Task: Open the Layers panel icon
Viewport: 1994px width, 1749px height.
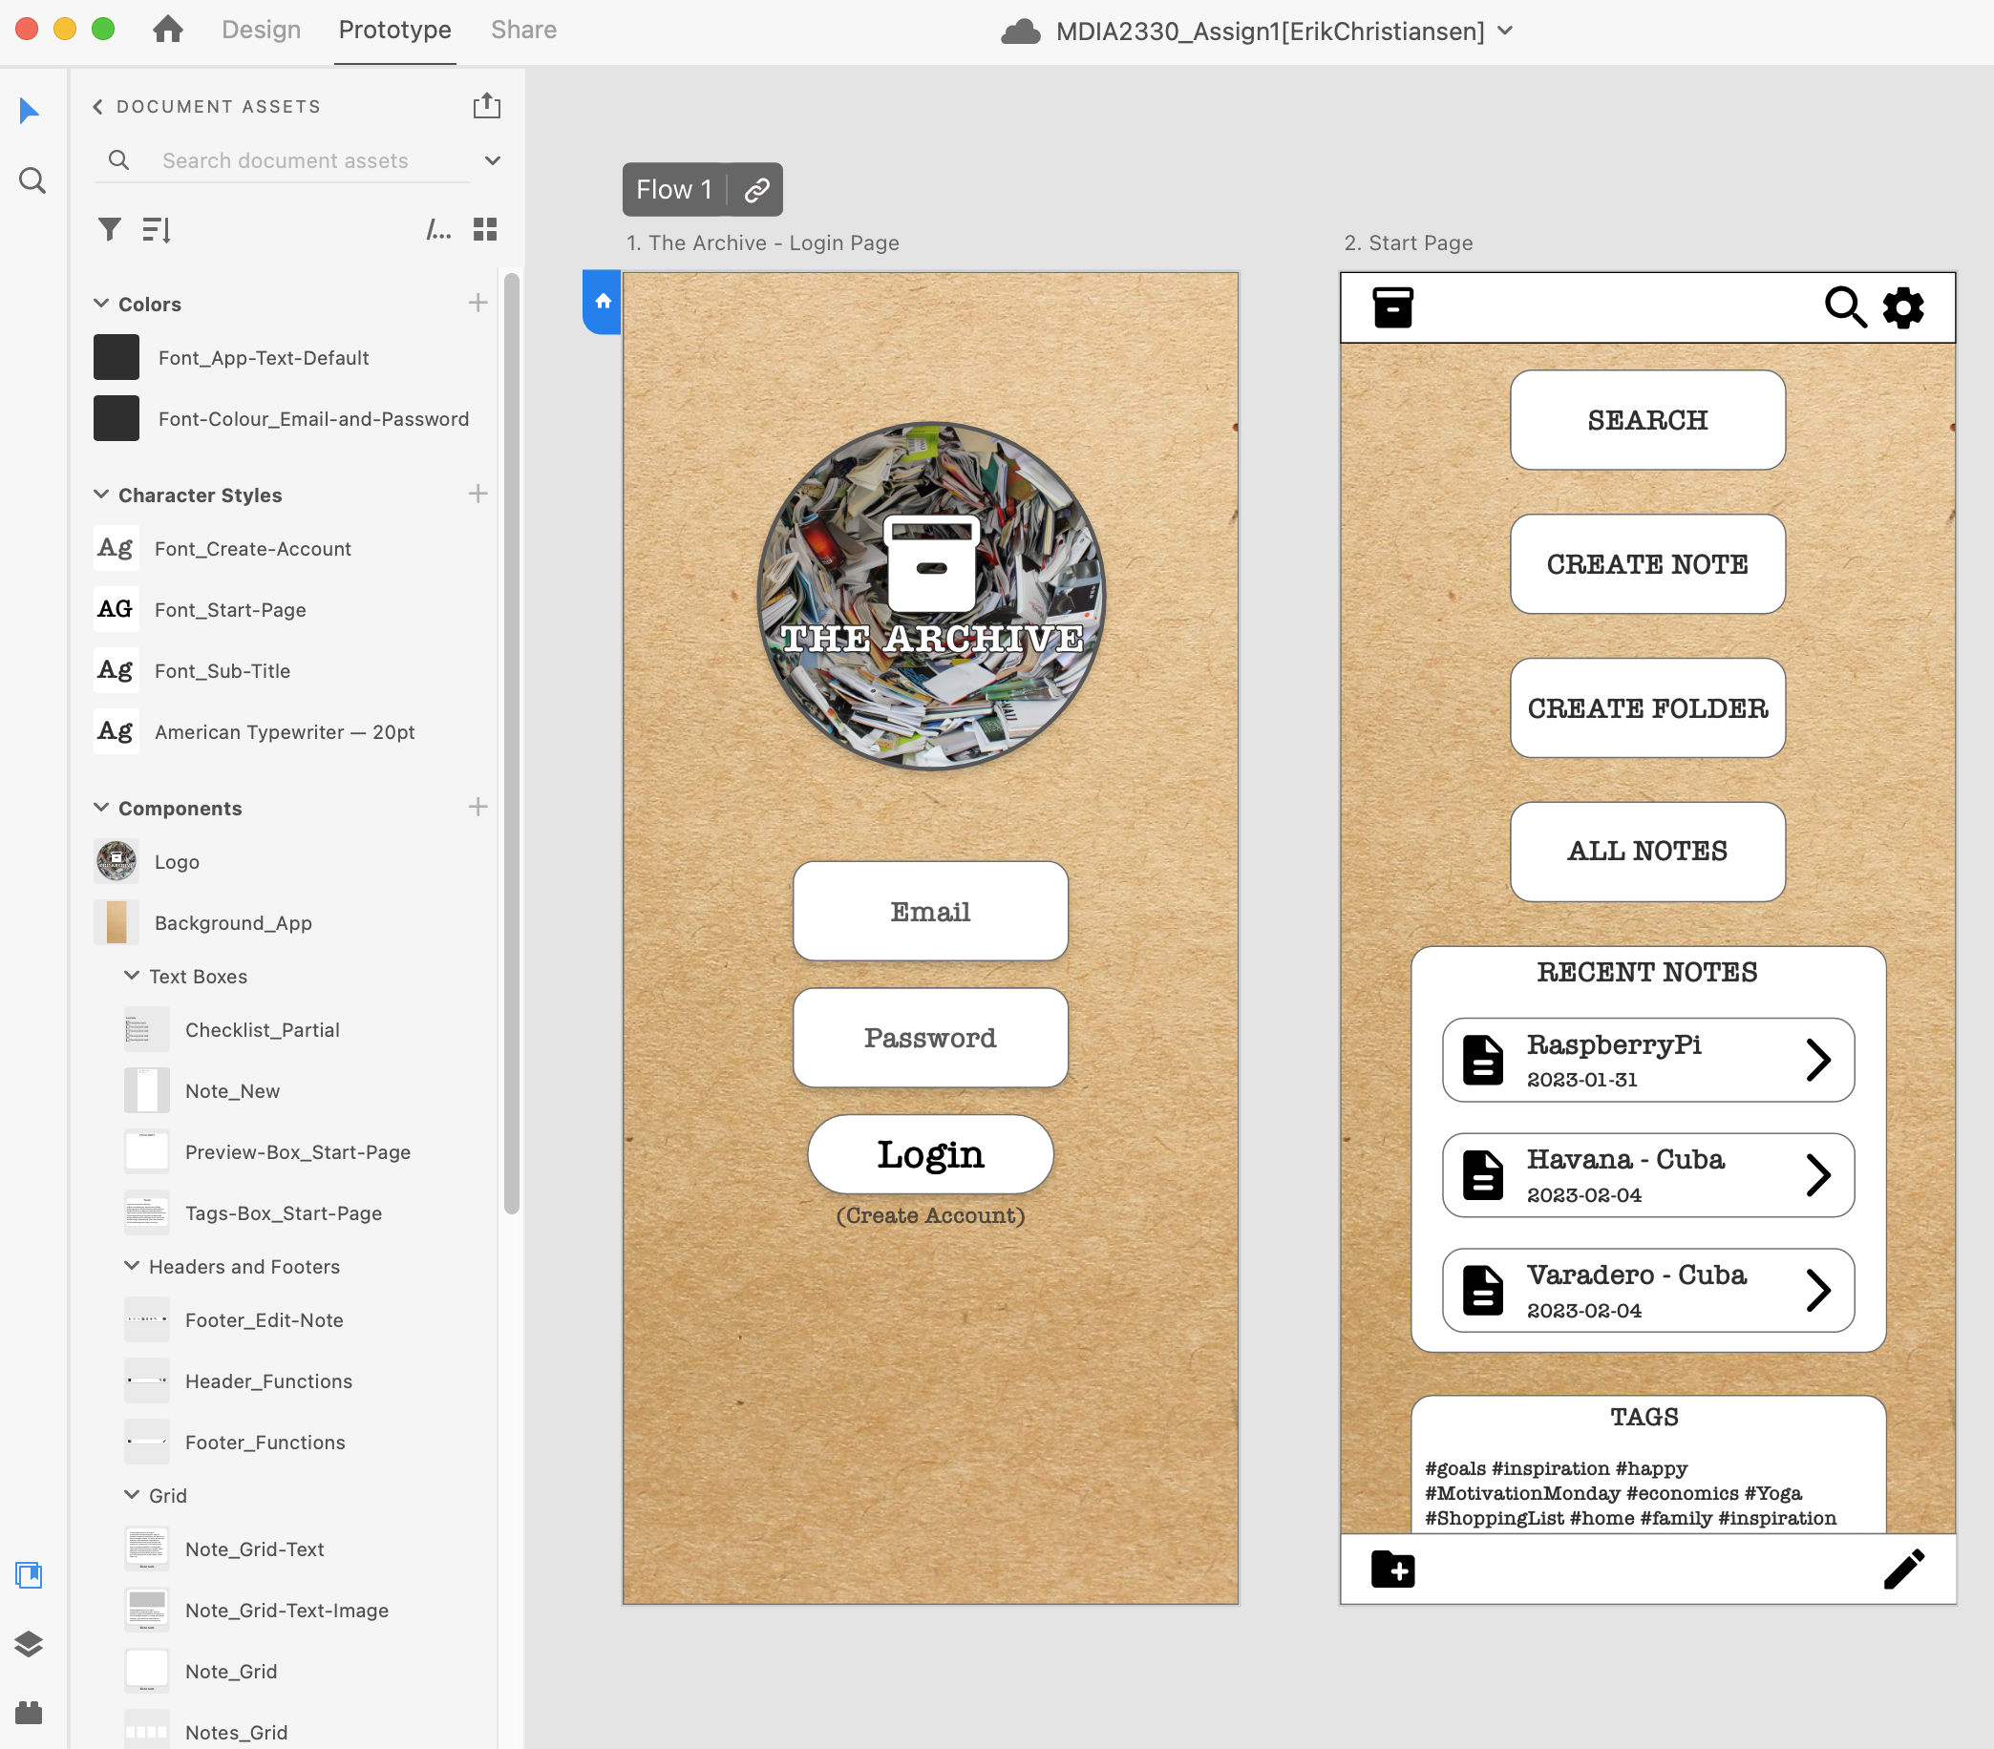Action: click(x=30, y=1644)
